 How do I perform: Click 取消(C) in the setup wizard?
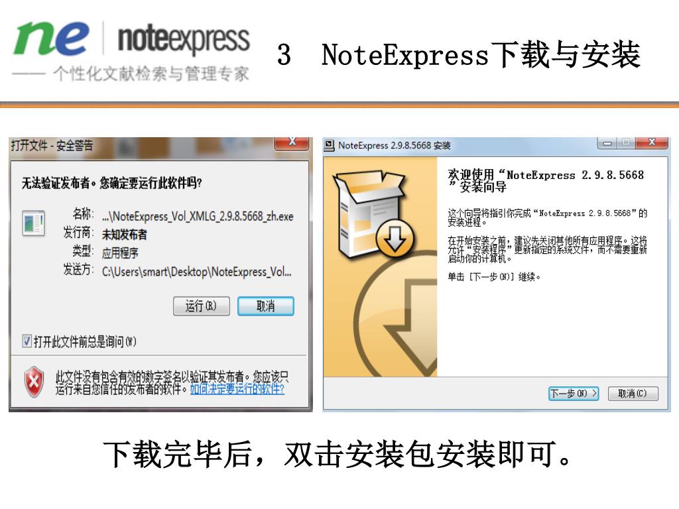point(633,394)
